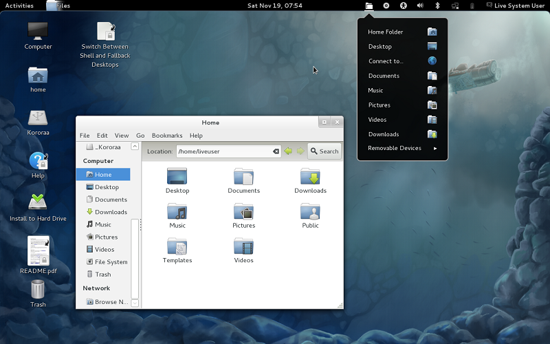Click the accessibility icon in top bar
The height and width of the screenshot is (344, 550).
pyautogui.click(x=404, y=6)
